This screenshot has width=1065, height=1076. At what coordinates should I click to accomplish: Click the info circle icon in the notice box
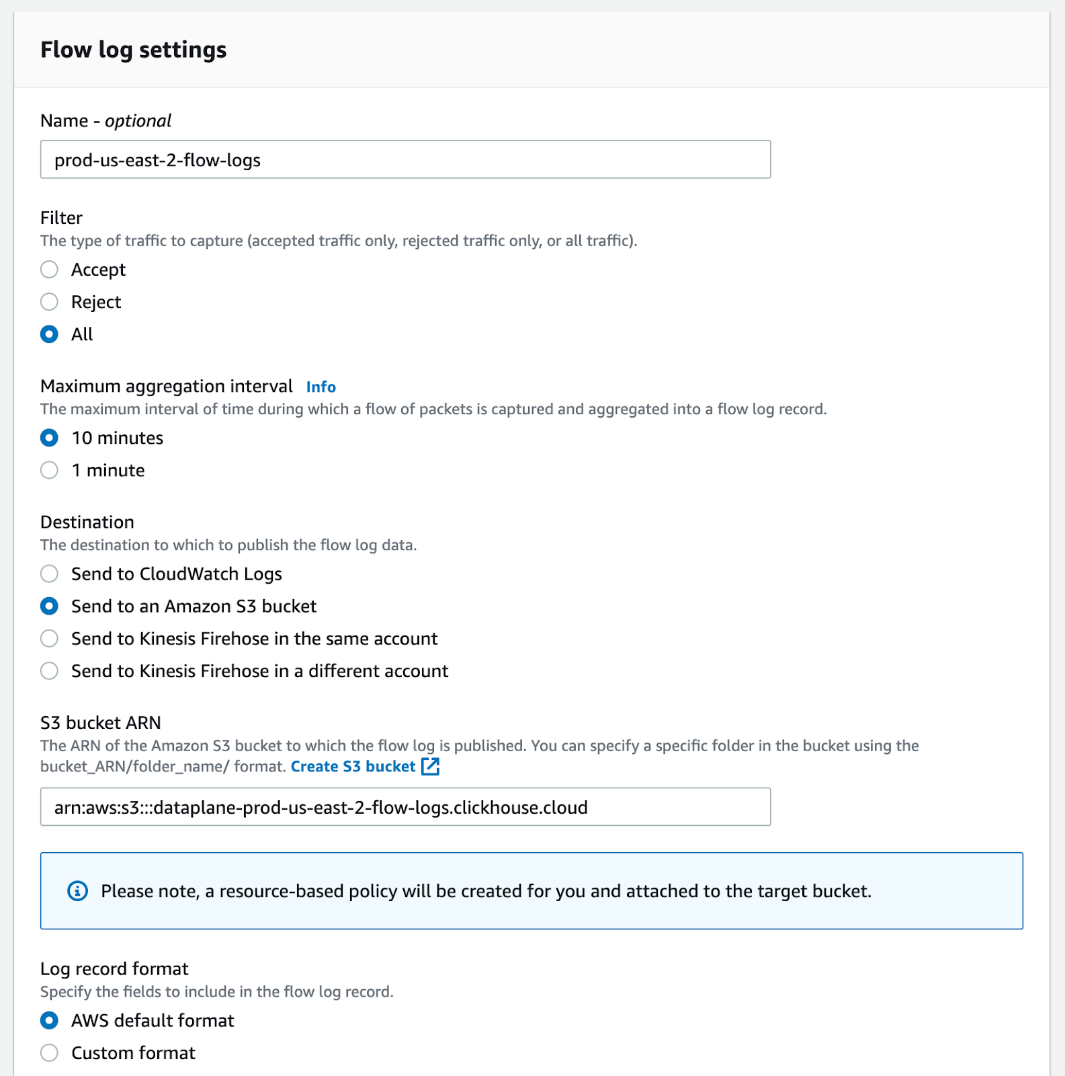coord(78,891)
